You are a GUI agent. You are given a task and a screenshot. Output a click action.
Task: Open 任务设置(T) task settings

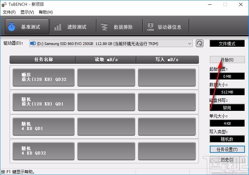[x=227, y=149]
